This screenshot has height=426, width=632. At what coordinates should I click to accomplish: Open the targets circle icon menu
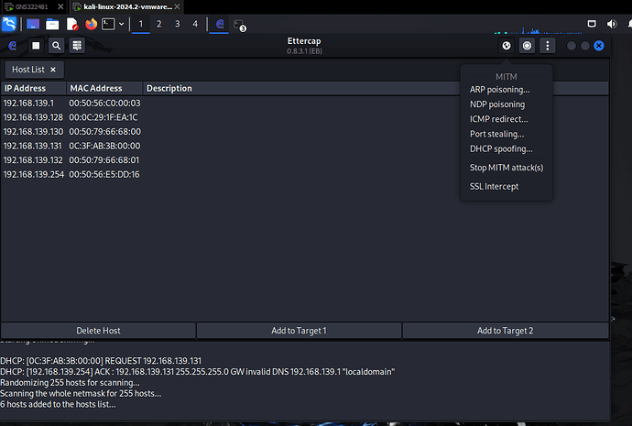pyautogui.click(x=527, y=46)
